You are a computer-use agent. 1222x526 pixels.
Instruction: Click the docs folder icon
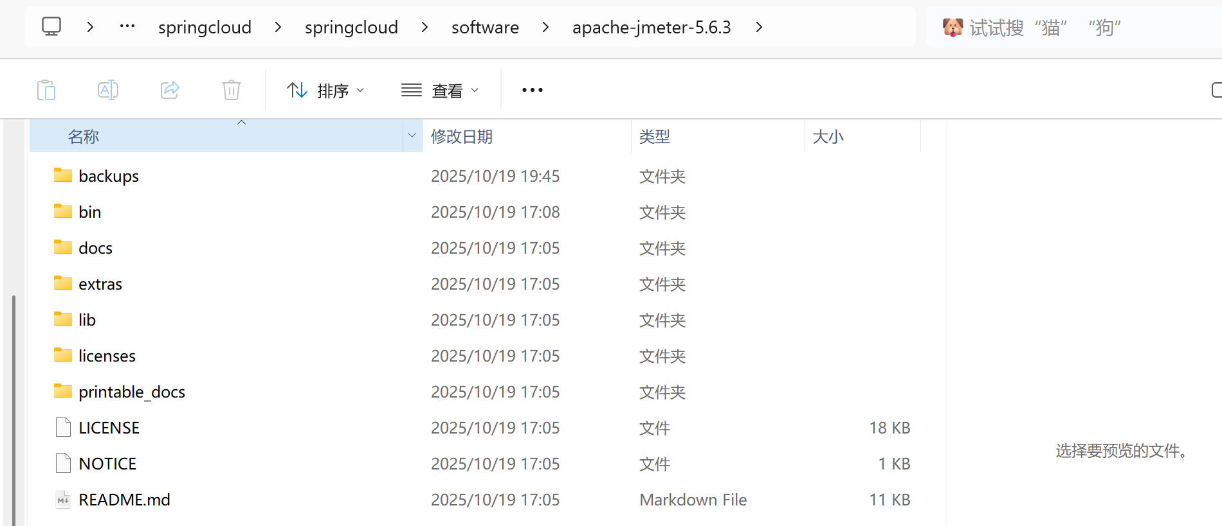(63, 247)
